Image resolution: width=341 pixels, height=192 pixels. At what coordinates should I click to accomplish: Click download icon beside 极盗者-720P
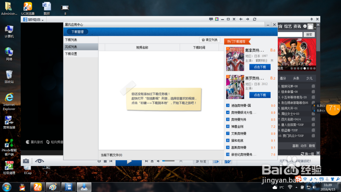point(313,130)
